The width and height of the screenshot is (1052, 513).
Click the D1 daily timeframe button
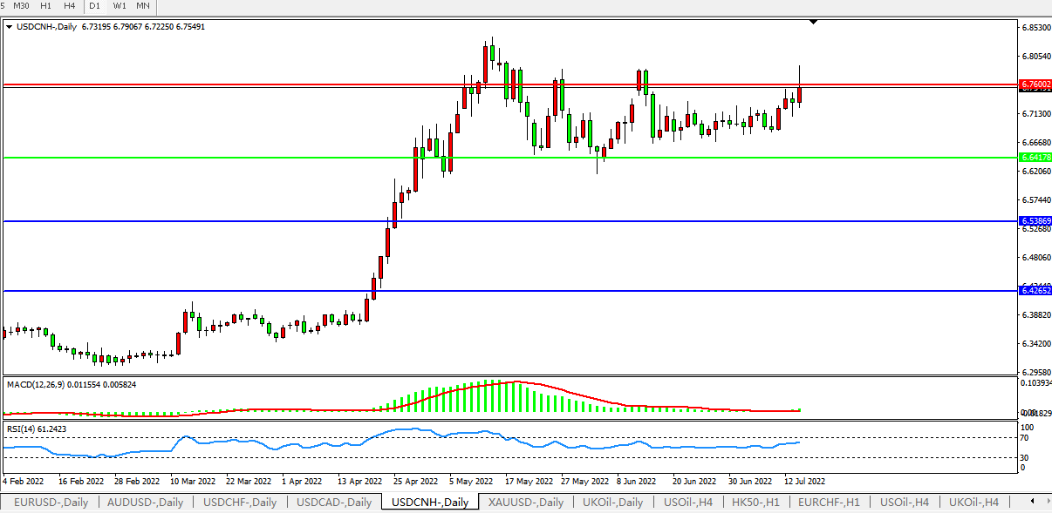(94, 6)
